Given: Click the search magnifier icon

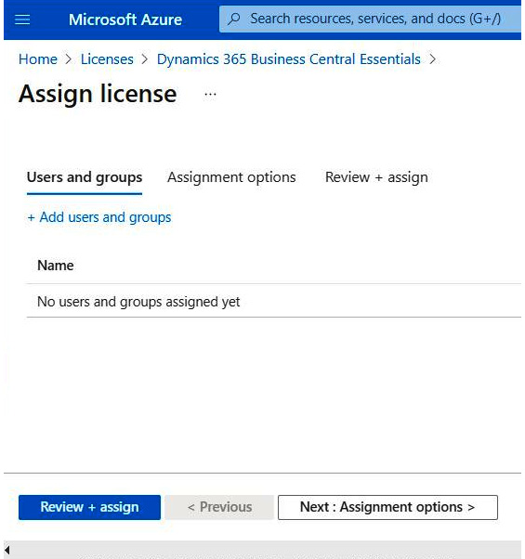Looking at the screenshot, I should (234, 19).
